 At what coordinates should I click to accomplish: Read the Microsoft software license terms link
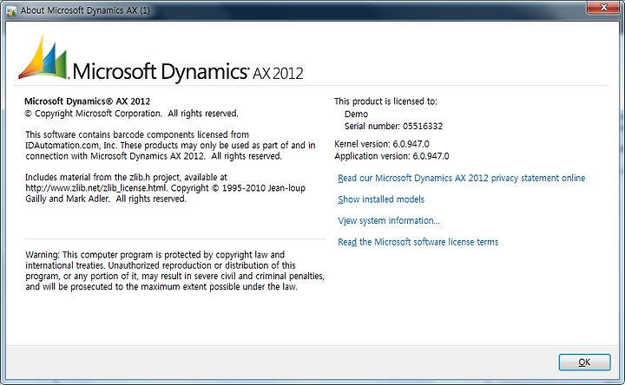418,242
